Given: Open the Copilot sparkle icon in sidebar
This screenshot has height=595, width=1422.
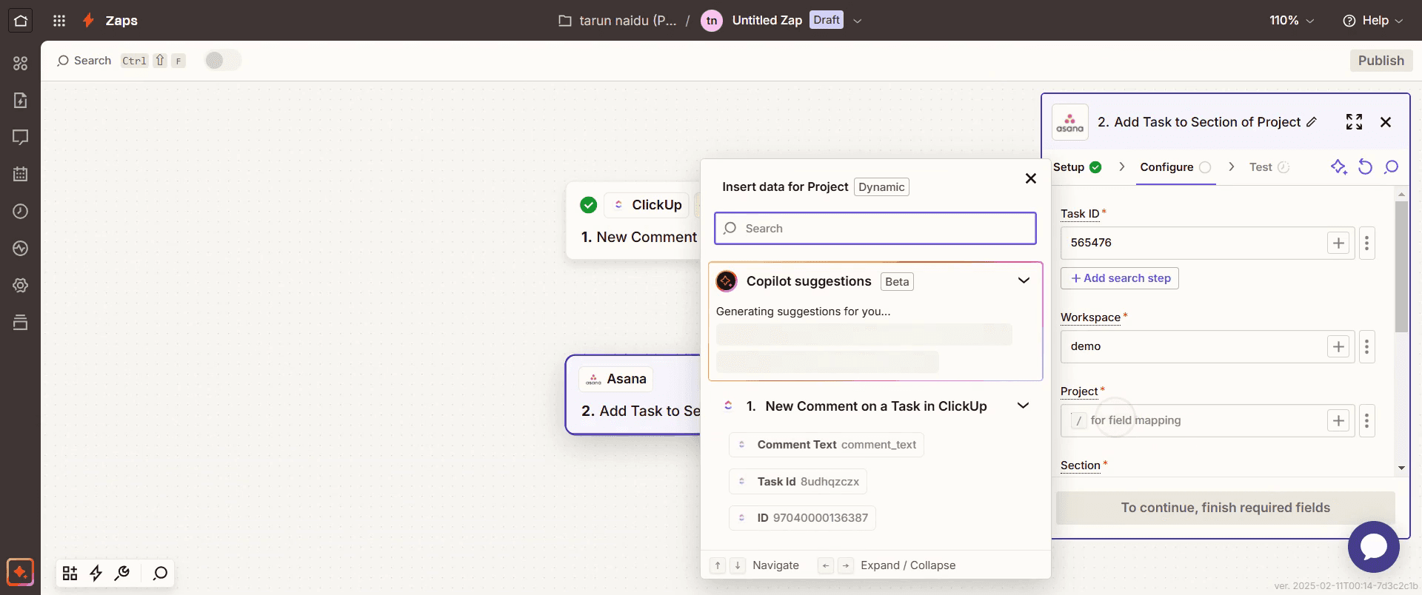Looking at the screenshot, I should [x=21, y=572].
